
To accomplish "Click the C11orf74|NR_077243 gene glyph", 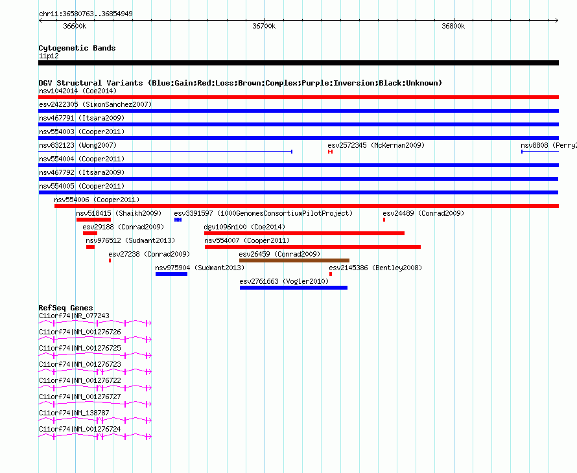I will click(x=95, y=323).
